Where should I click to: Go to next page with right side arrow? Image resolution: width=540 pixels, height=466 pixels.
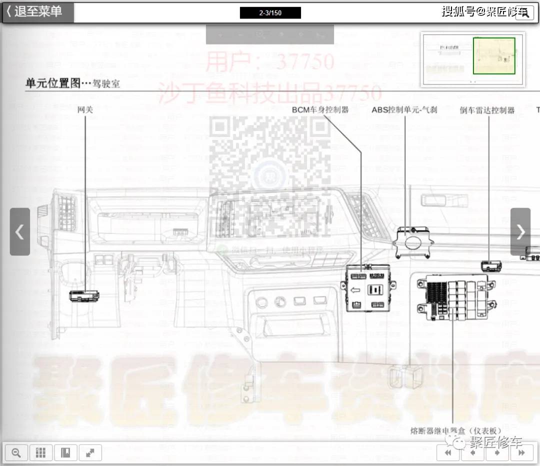[x=520, y=231]
